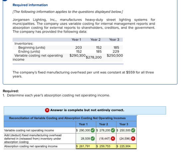Click the 'Required:' label
Image resolution: width=186 pixels, height=158 pixels.
pyautogui.click(x=11, y=91)
